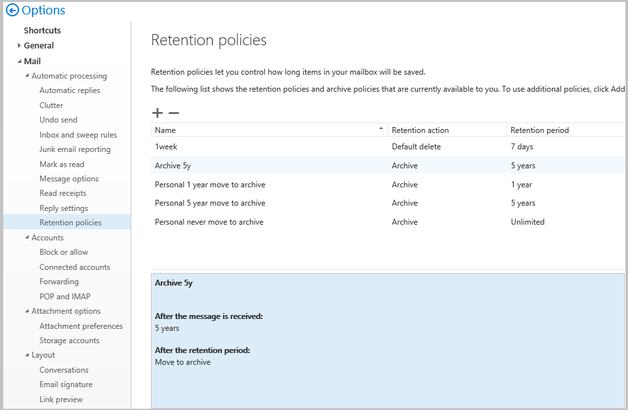
Task: Collapse the Attachment options group
Action: tap(27, 311)
